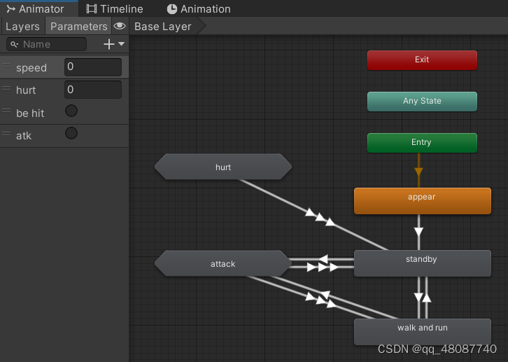This screenshot has width=508, height=362.
Task: Select the Entry state node
Action: tap(422, 143)
